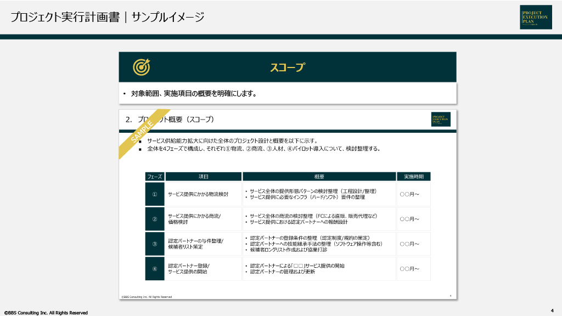Click the 実施時期 column header
The image size is (562, 316).
coord(413,177)
